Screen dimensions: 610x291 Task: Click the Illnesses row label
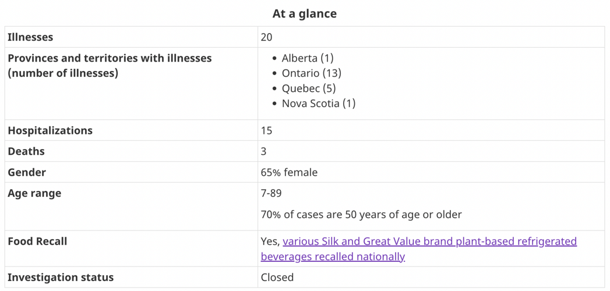pyautogui.click(x=30, y=37)
